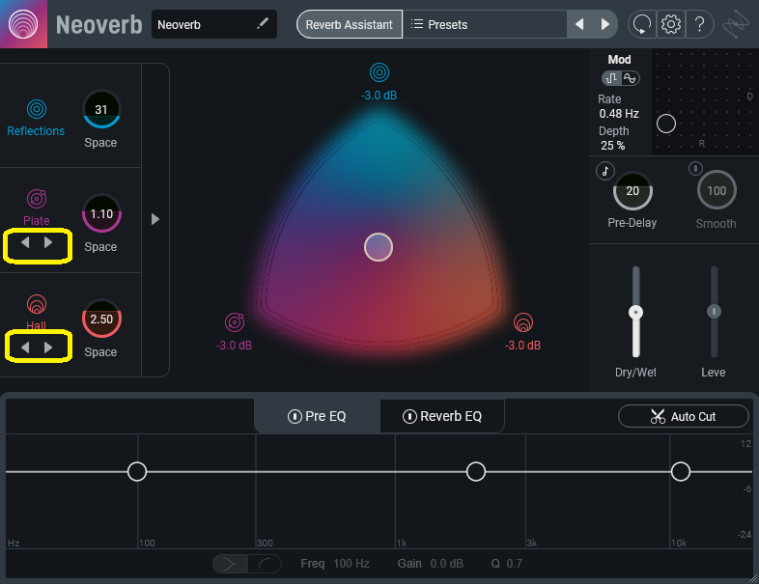
Task: Open help with the question mark icon
Action: tap(700, 24)
